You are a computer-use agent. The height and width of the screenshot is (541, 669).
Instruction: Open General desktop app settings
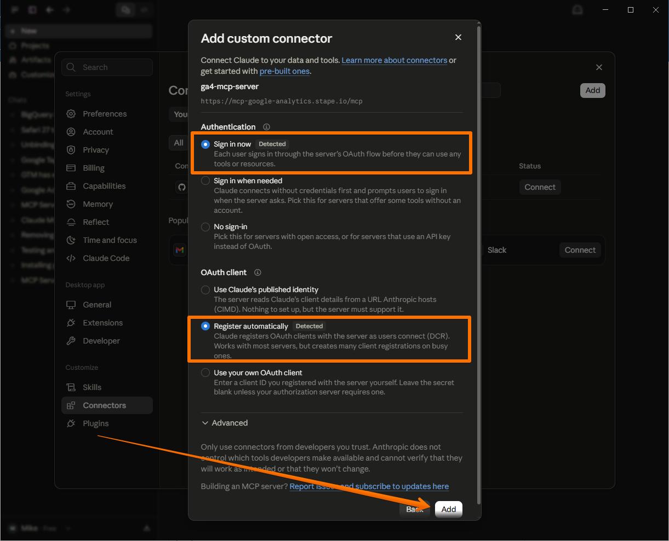[107, 305]
